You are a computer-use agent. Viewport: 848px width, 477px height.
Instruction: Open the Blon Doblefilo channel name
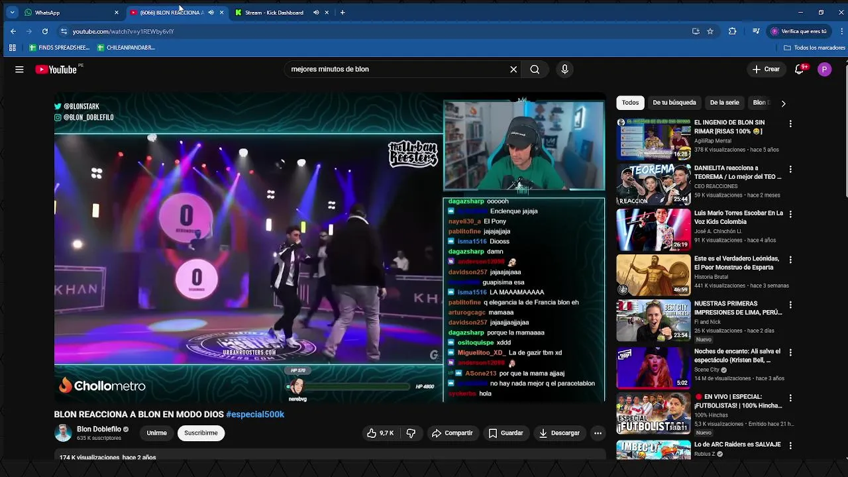[x=99, y=429]
